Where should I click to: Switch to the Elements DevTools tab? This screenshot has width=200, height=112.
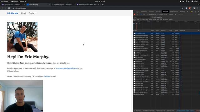pos(144,12)
